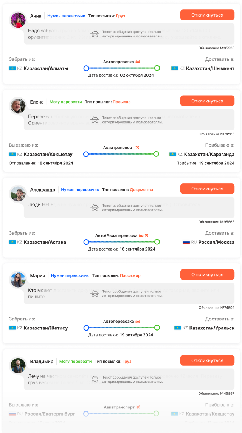The height and width of the screenshot is (433, 242).
Task: Click the Russian flag next to Россия/Москва
Action: click(186, 242)
